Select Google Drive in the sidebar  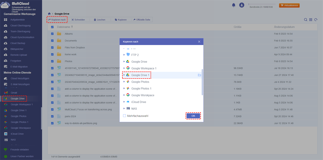[x=17, y=99]
